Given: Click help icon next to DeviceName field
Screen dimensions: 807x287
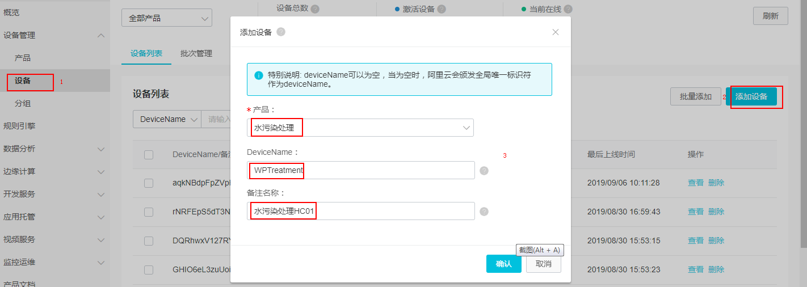Looking at the screenshot, I should pyautogui.click(x=484, y=171).
